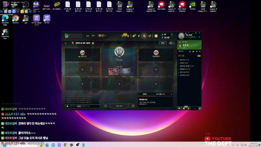Click the Chrome desktop shortcut
261x147 pixels.
[x=16, y=19]
